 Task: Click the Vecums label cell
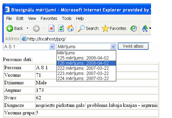(x=19, y=75)
